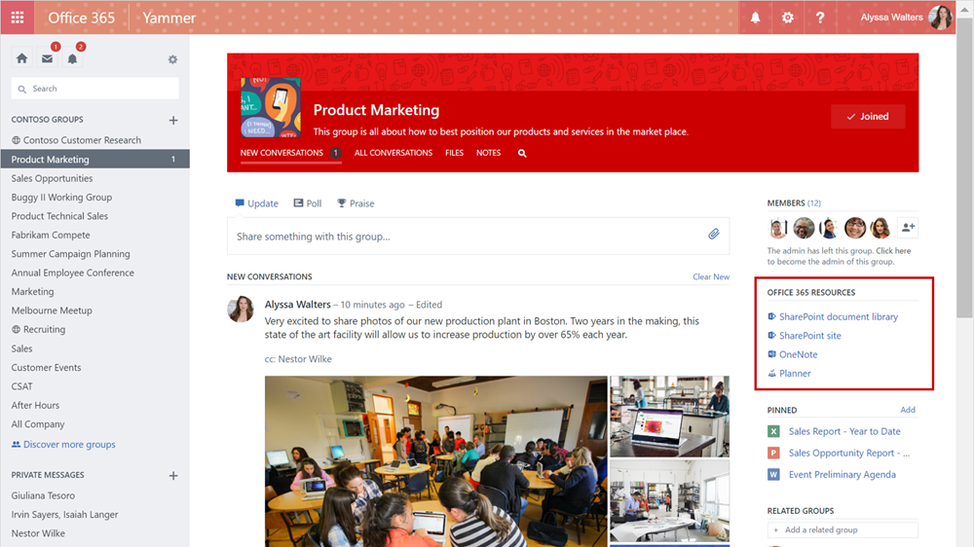Click last member avatar before the add-member icon
Viewport: 974px width, 547px height.
880,228
